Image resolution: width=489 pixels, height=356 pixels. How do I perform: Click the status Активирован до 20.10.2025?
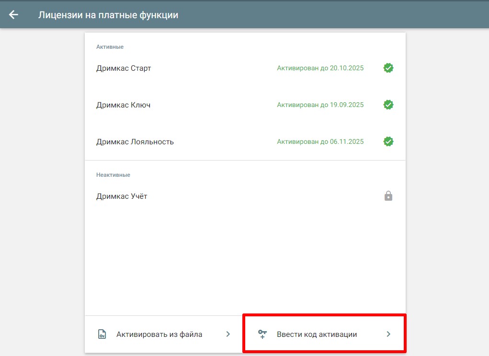coord(320,68)
